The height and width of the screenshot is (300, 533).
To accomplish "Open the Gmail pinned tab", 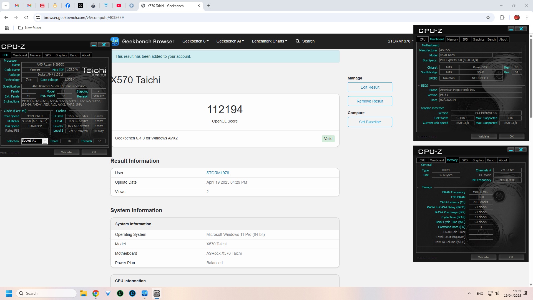I will [17, 6].
